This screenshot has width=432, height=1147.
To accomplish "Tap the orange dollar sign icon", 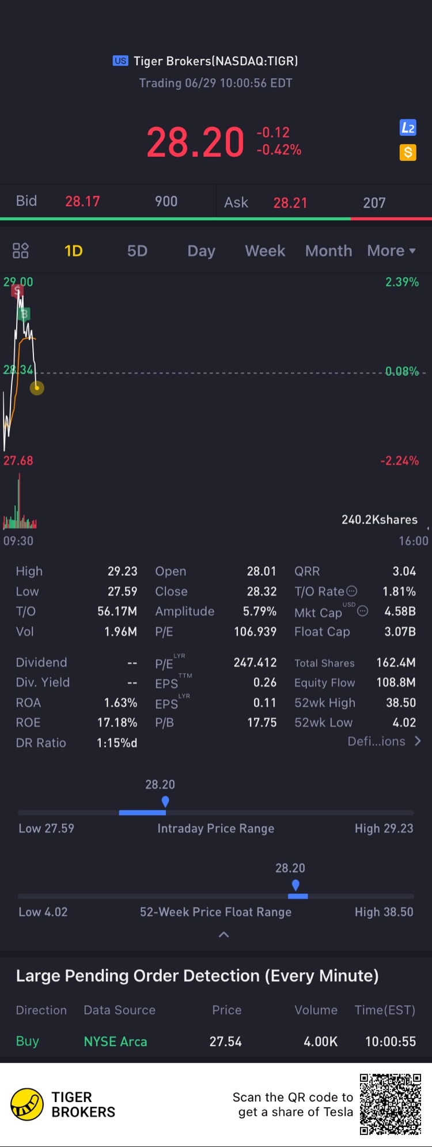I will coord(408,153).
